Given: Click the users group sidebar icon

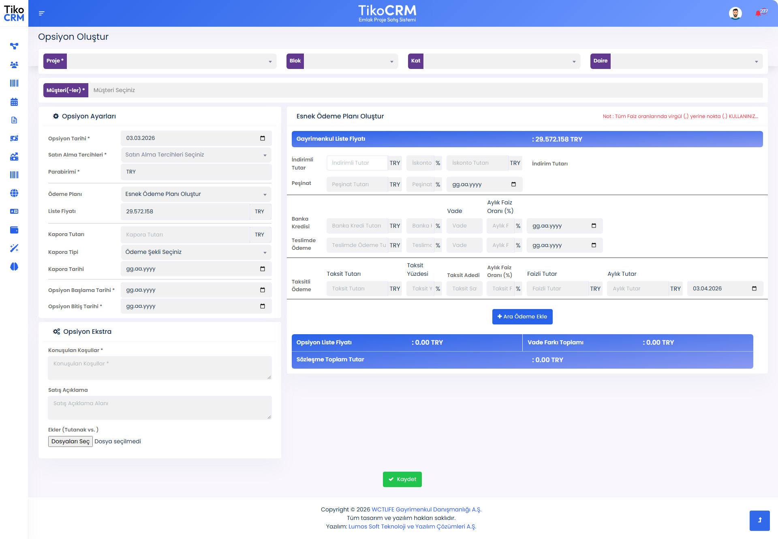Looking at the screenshot, I should coord(14,65).
